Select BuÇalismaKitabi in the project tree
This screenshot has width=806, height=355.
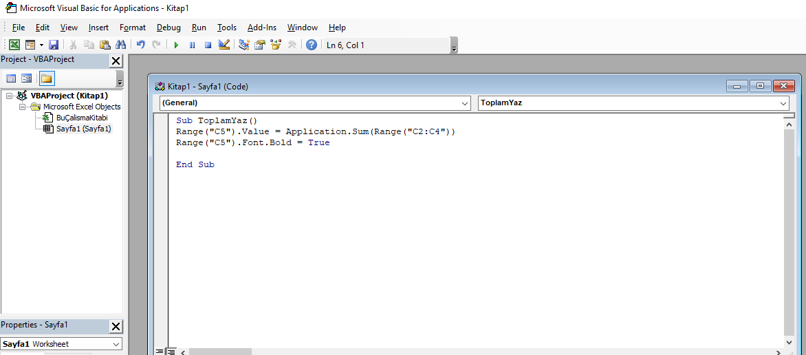tap(83, 118)
